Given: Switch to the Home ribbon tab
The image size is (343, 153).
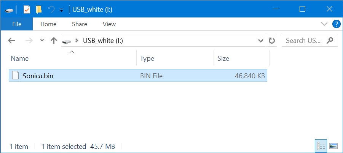Looking at the screenshot, I should [x=48, y=24].
